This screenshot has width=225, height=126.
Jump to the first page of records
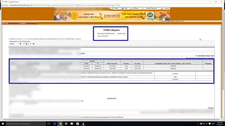click(20, 44)
